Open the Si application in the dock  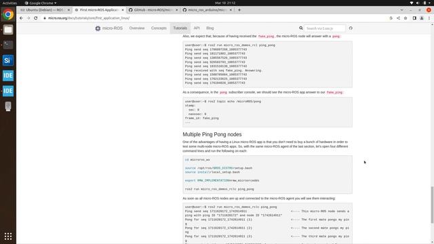(x=8, y=60)
